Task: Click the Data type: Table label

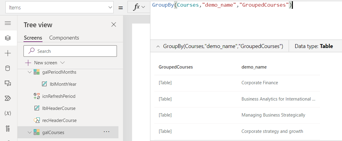Action: [x=314, y=46]
